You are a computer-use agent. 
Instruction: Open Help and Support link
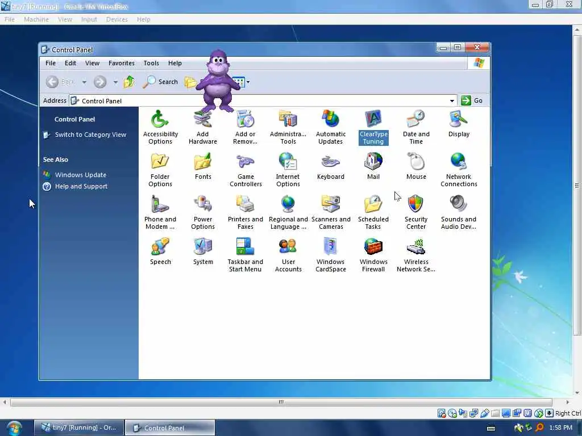click(x=81, y=186)
